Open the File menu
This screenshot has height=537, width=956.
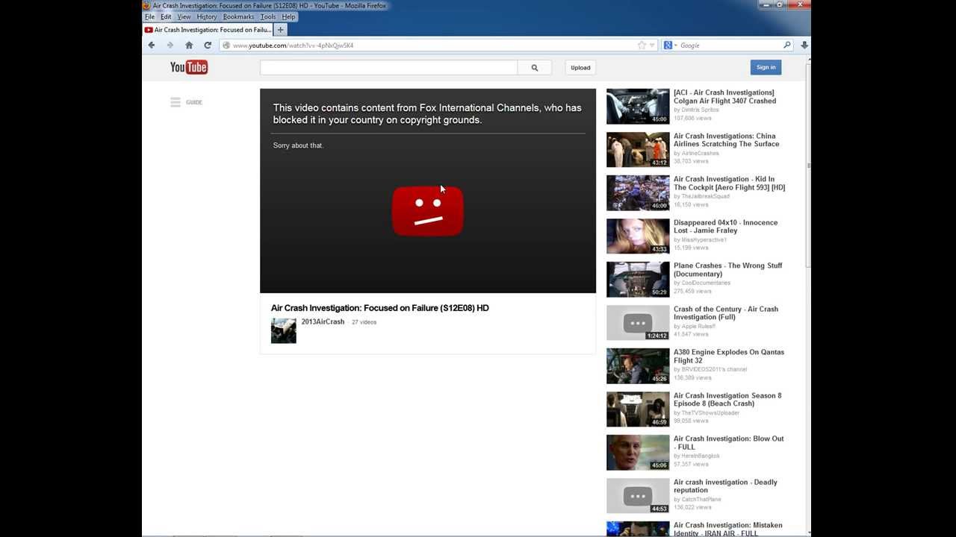pos(149,16)
